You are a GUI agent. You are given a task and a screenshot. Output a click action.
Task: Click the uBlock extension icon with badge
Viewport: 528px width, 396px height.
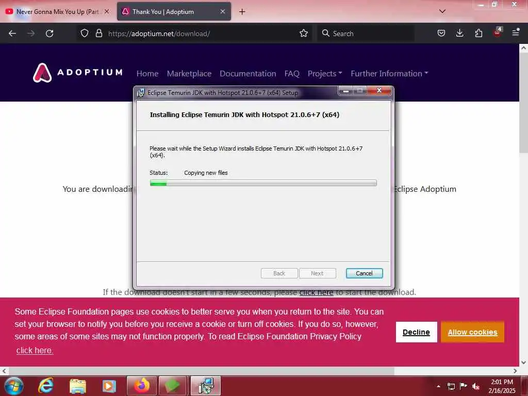tap(498, 32)
